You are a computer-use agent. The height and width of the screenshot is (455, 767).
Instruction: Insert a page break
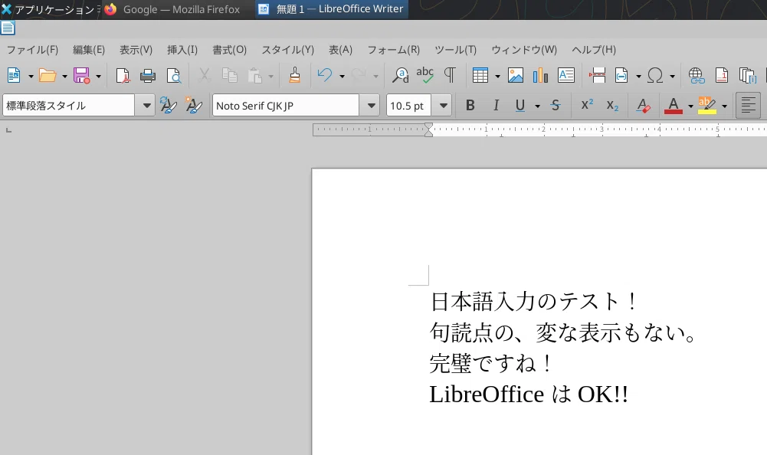coord(597,75)
